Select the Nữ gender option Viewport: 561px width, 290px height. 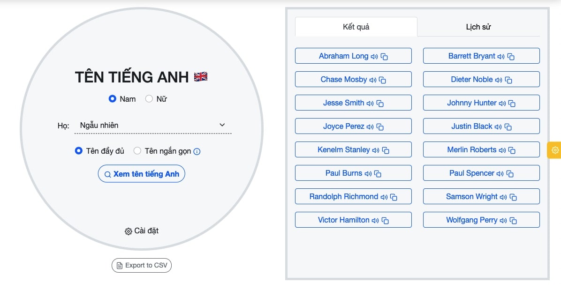149,99
